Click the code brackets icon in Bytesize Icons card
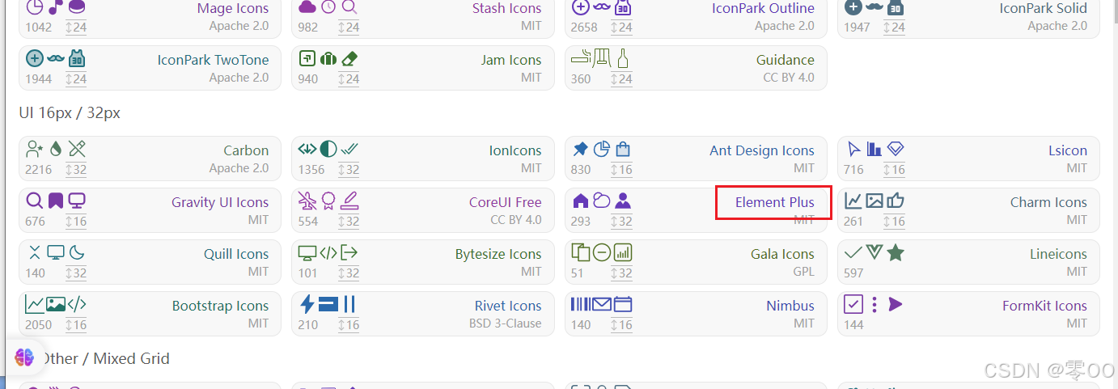This screenshot has width=1118, height=389. (328, 252)
